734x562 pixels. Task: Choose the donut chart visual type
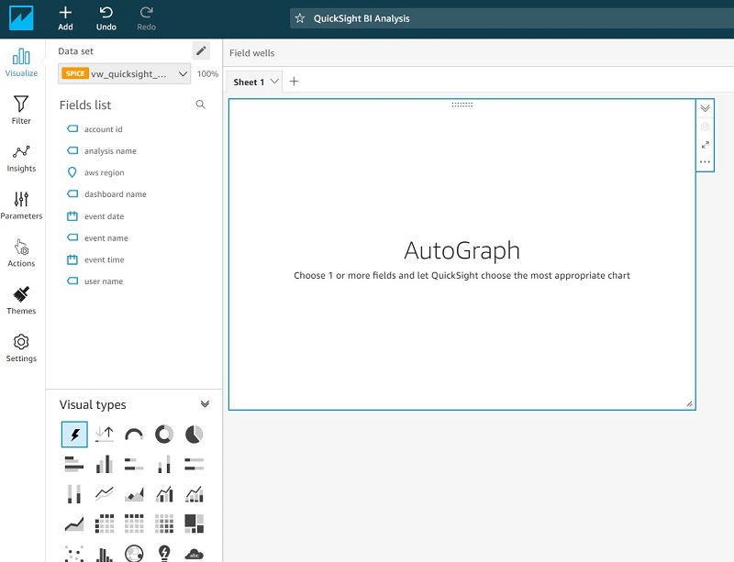164,435
